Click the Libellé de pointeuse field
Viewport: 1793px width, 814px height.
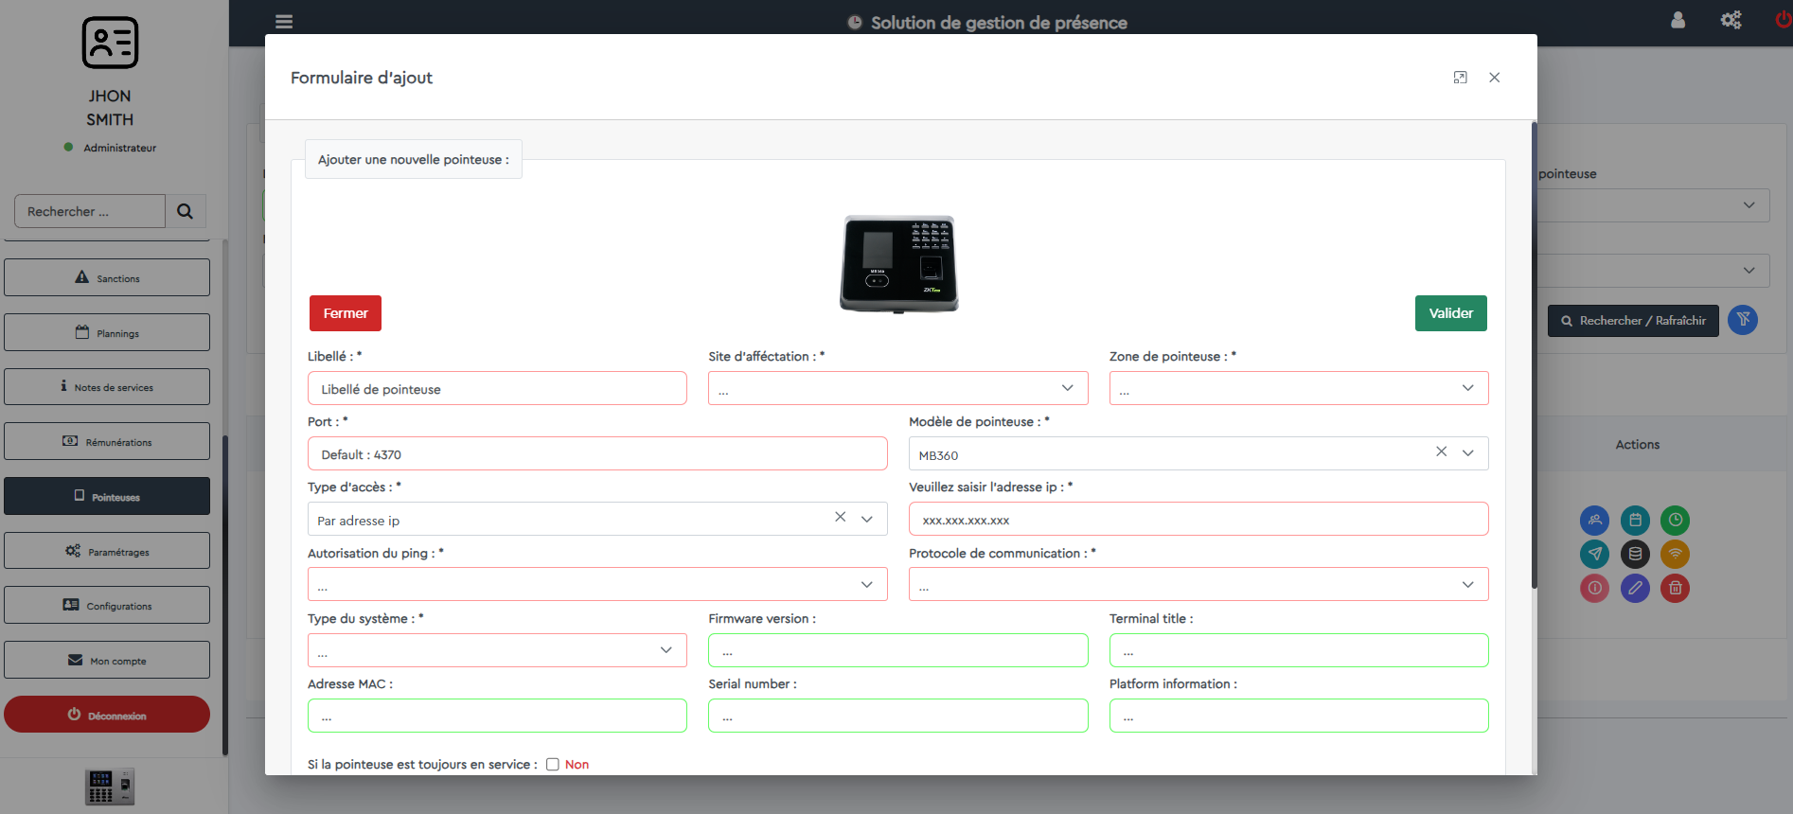pyautogui.click(x=497, y=388)
